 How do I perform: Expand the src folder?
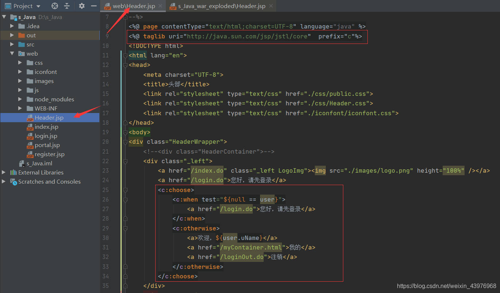tap(12, 44)
